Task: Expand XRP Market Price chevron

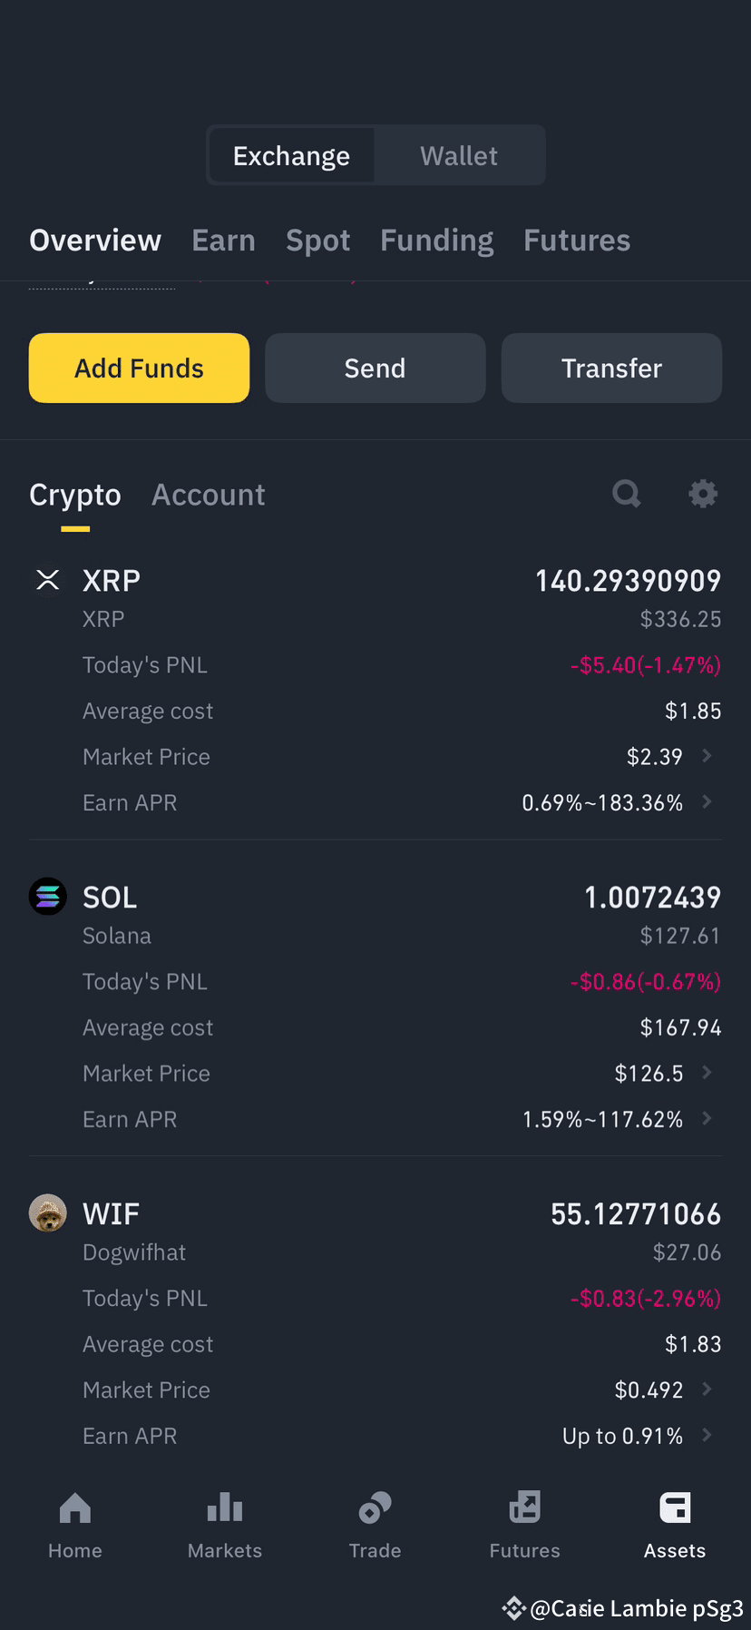Action: click(x=707, y=755)
